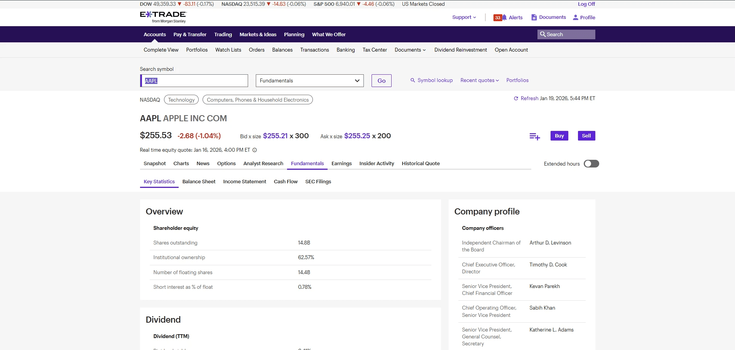735x350 pixels.
Task: Open the Markets & Ideas menu
Action: tap(258, 35)
